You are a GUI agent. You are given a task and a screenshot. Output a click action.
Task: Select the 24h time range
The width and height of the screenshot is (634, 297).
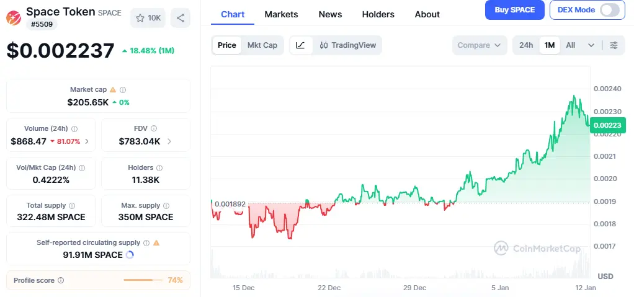tap(526, 45)
